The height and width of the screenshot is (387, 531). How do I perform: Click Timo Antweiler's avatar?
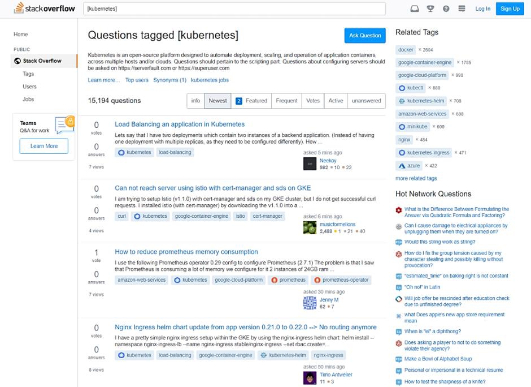click(x=310, y=378)
